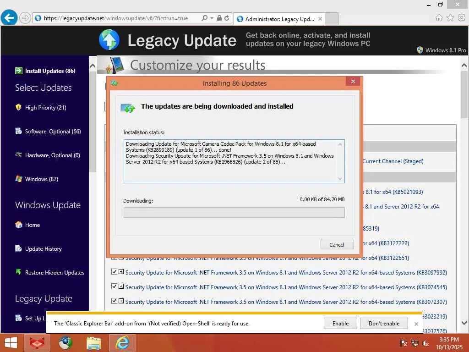The height and width of the screenshot is (352, 469).
Task: Click the legacyupdate.net address field
Action: [x=116, y=18]
